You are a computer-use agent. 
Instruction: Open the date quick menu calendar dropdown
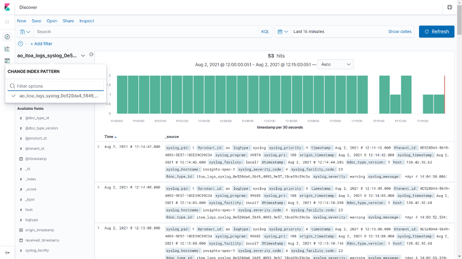tap(282, 32)
